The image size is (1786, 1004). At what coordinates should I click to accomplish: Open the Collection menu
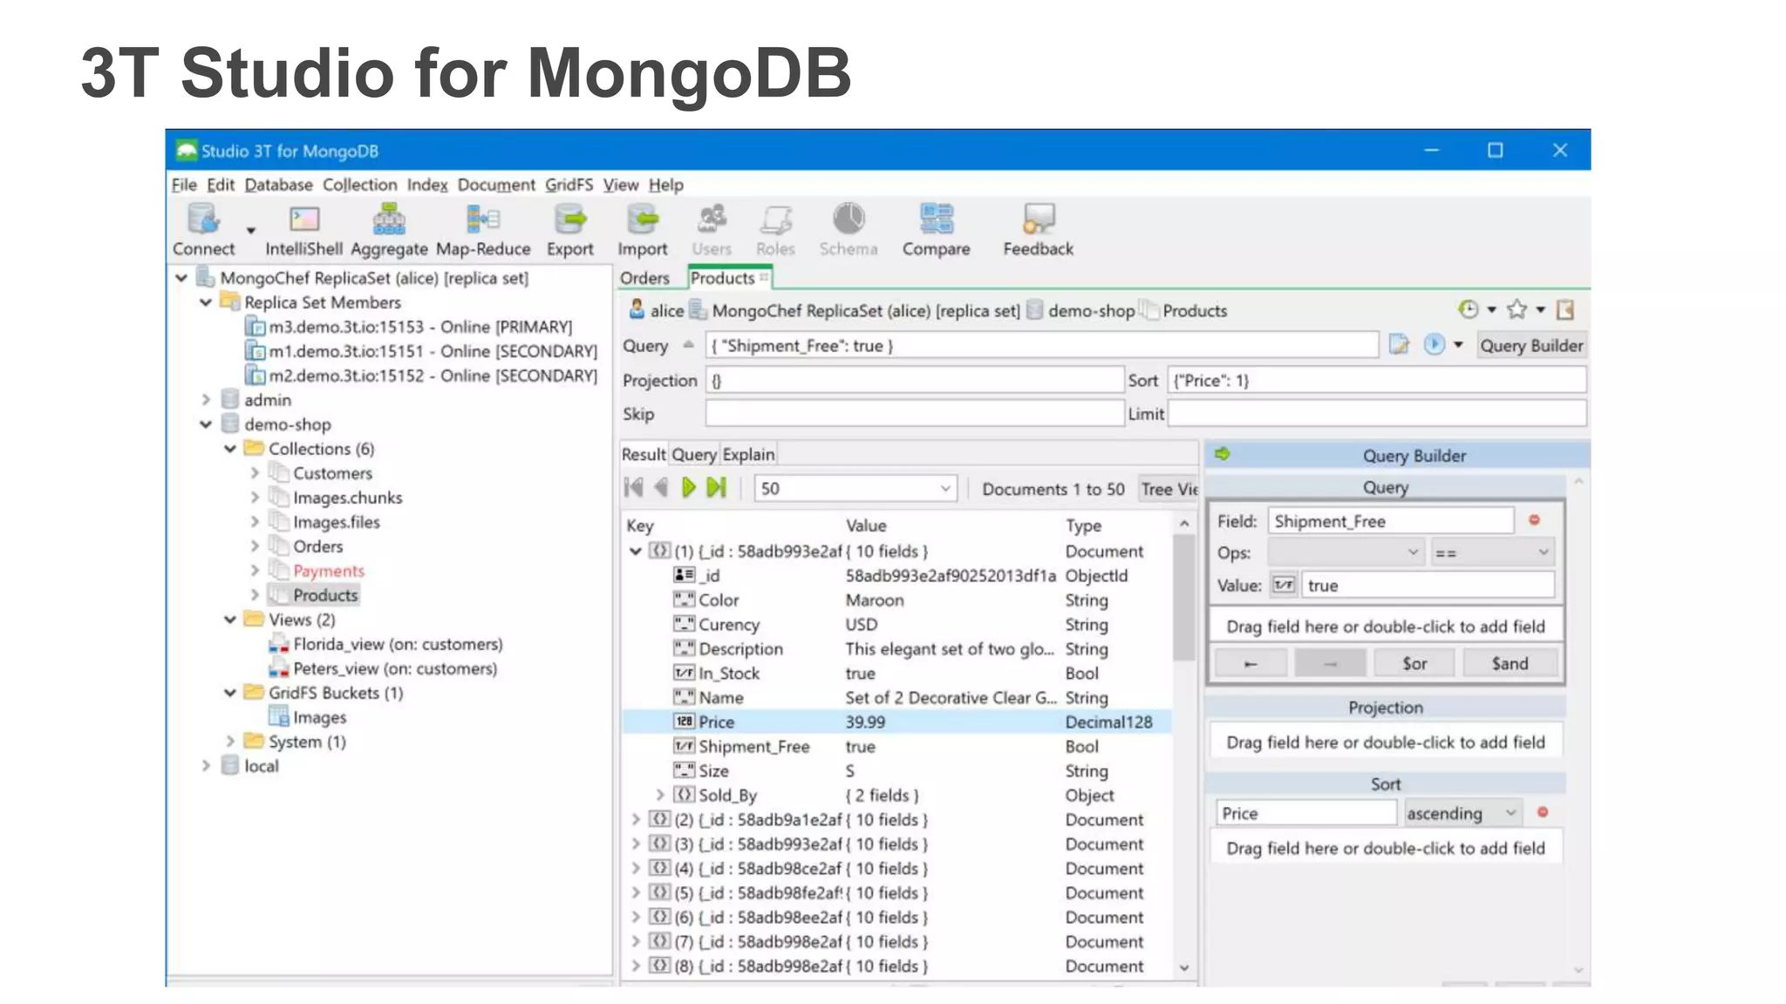click(359, 185)
